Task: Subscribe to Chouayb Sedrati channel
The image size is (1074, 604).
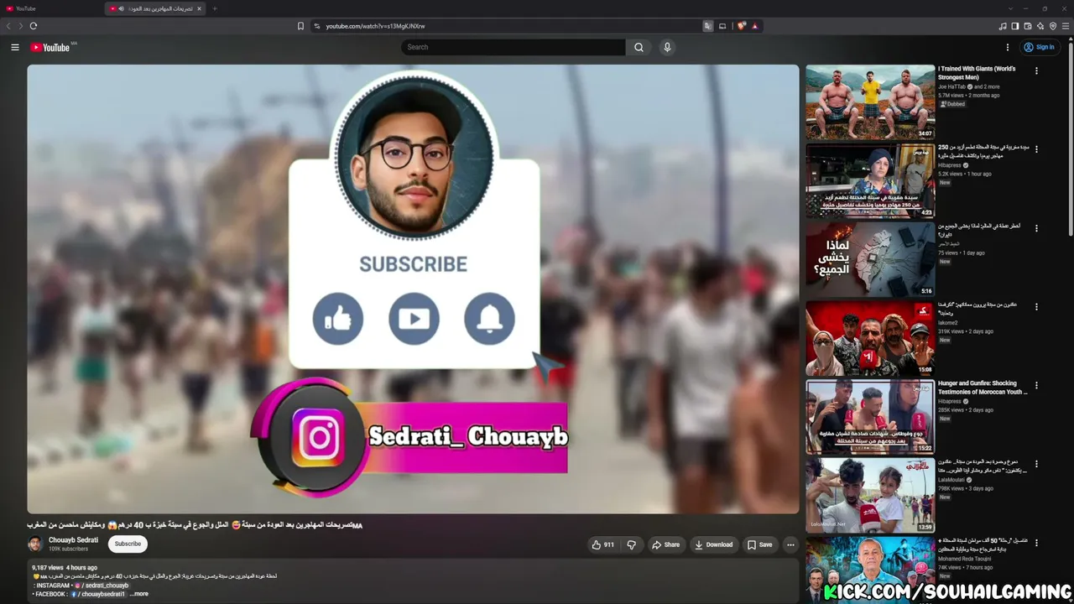Action: click(x=128, y=544)
